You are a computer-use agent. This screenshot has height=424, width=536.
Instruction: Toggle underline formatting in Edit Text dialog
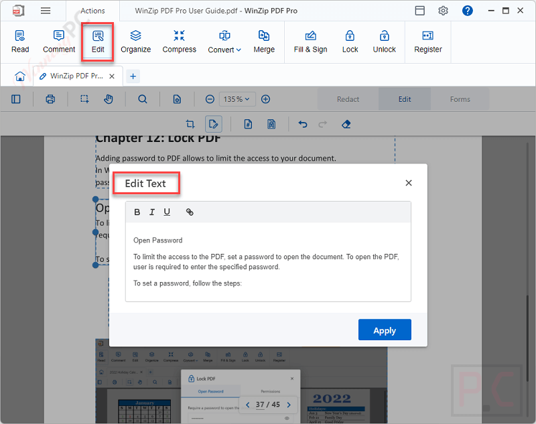coord(167,212)
